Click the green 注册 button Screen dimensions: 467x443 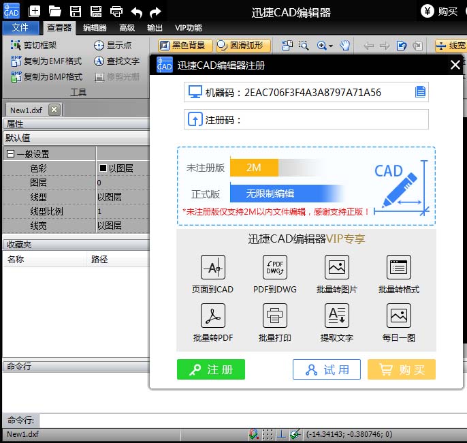211,369
